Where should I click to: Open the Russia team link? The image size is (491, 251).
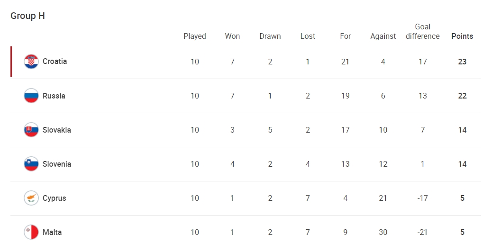point(54,96)
